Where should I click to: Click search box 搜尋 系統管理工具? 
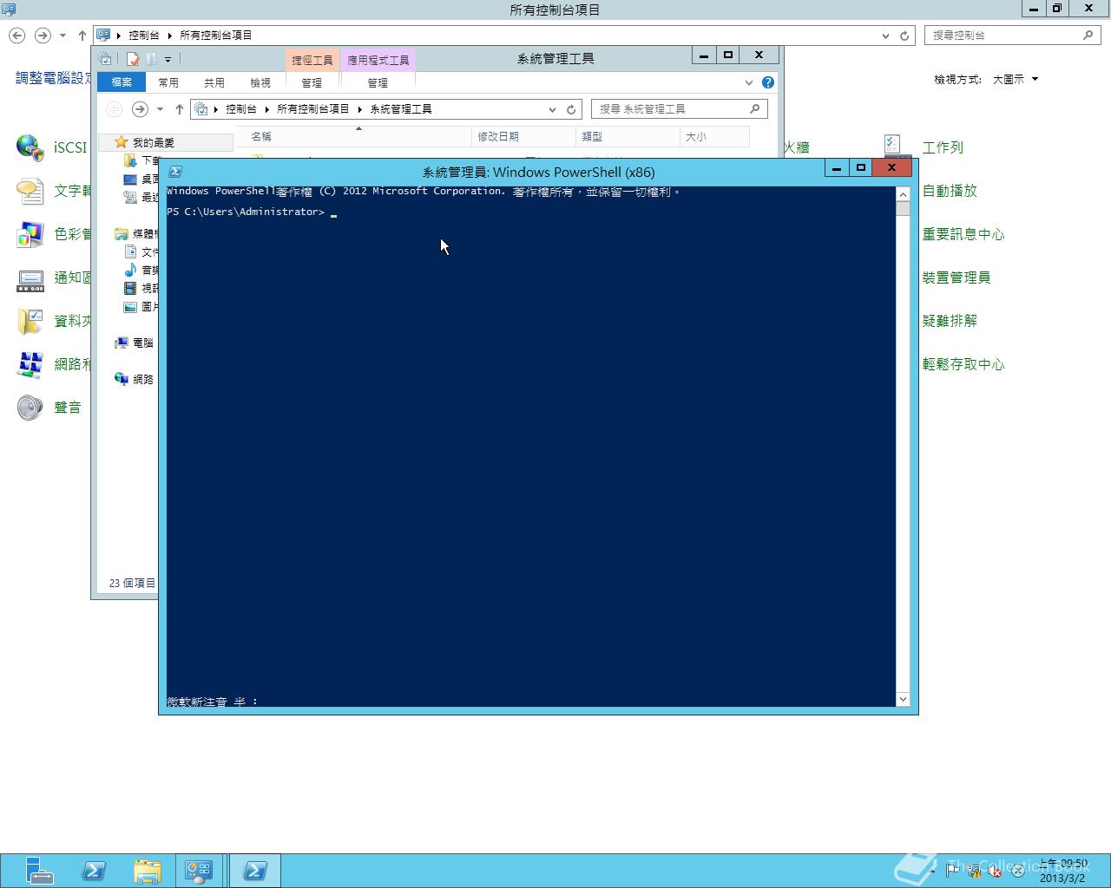coord(679,109)
